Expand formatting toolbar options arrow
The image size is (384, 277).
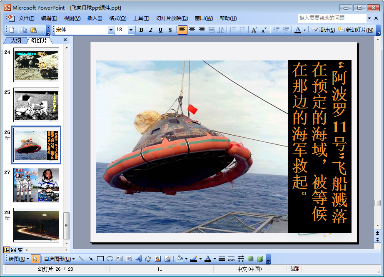click(378, 30)
